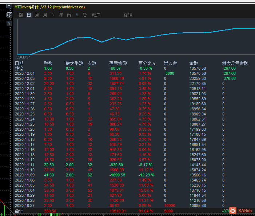Click the 5000 net deposit total
255x216 pixels.
click(168, 211)
